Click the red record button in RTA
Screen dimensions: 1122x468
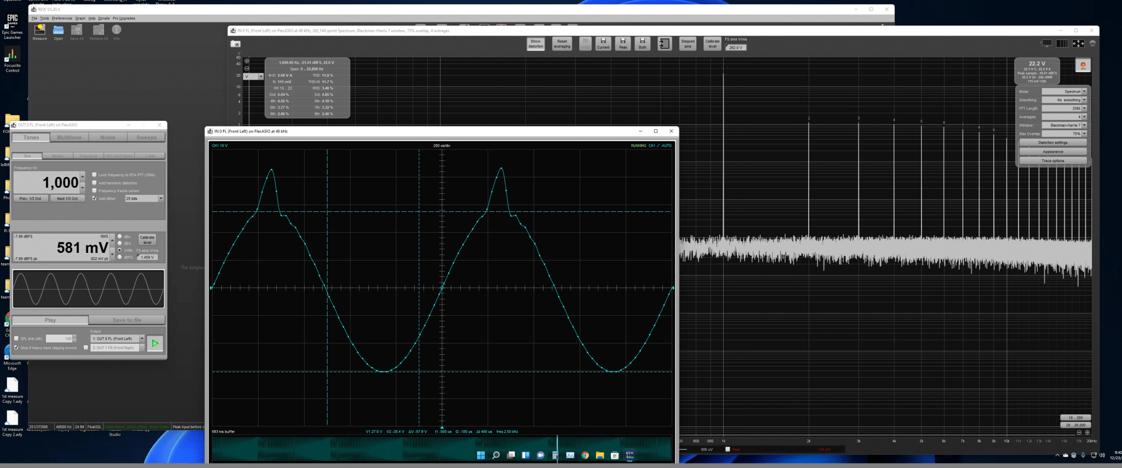click(1083, 65)
